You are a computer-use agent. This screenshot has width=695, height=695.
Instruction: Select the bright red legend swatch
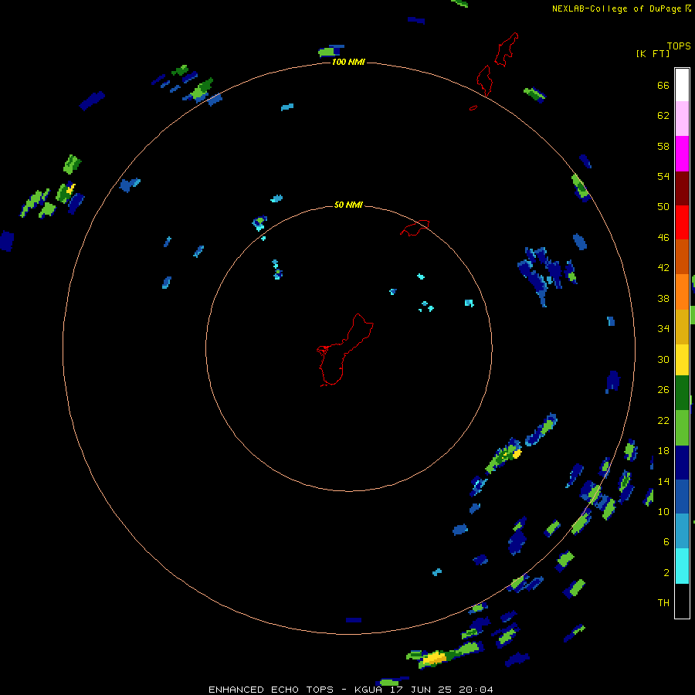click(682, 222)
